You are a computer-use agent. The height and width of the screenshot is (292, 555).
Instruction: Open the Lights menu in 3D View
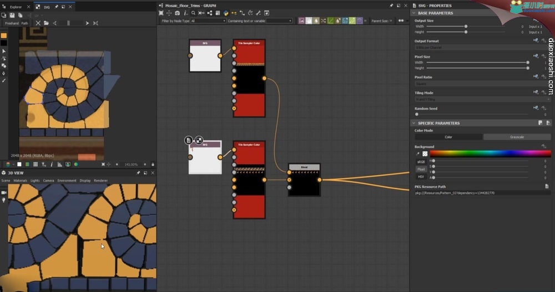(x=35, y=181)
